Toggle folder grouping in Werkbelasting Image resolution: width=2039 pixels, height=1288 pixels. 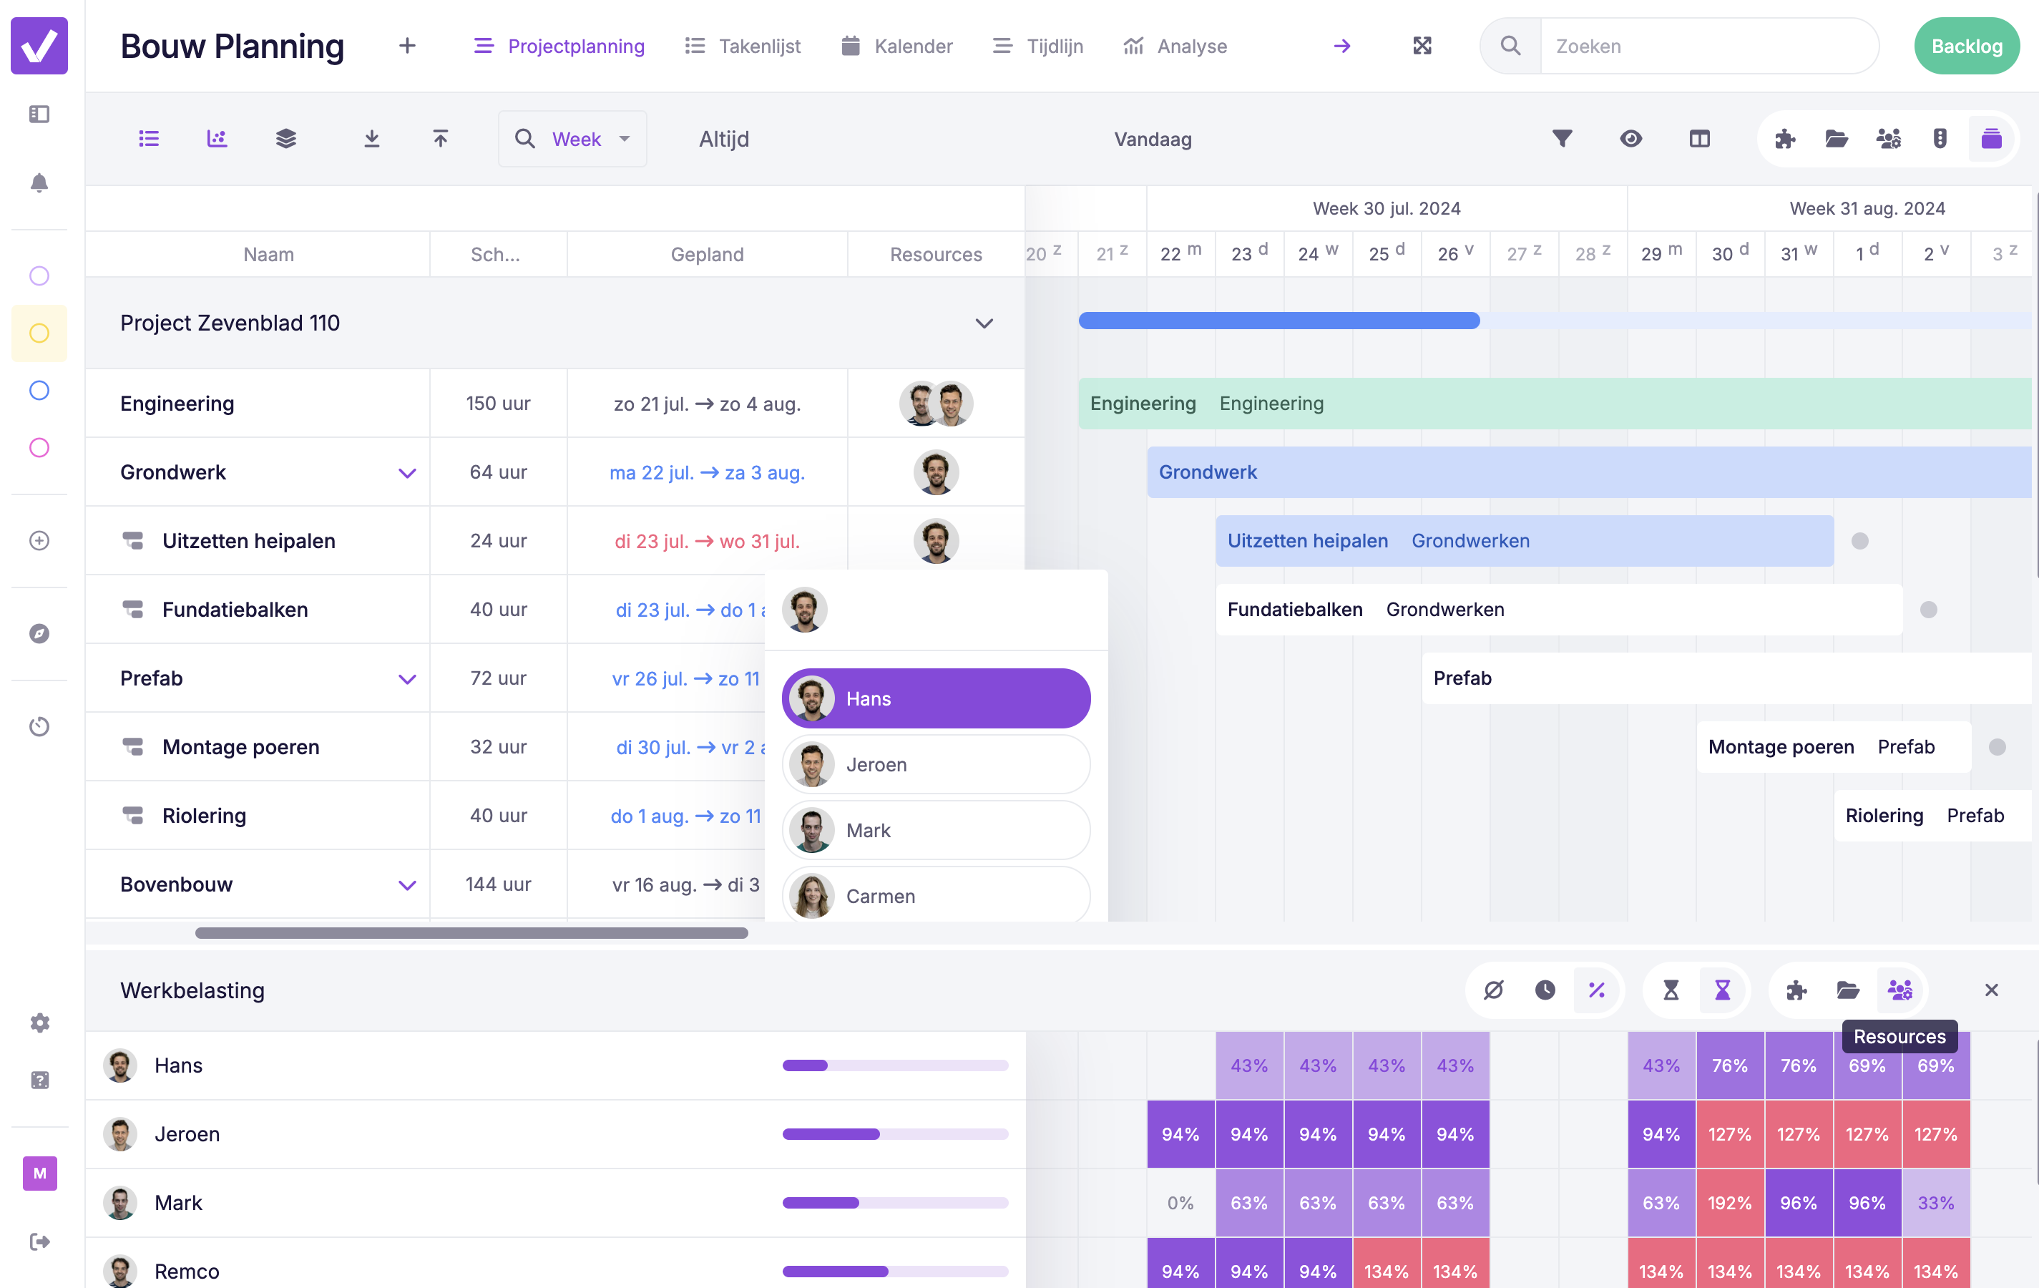point(1848,990)
